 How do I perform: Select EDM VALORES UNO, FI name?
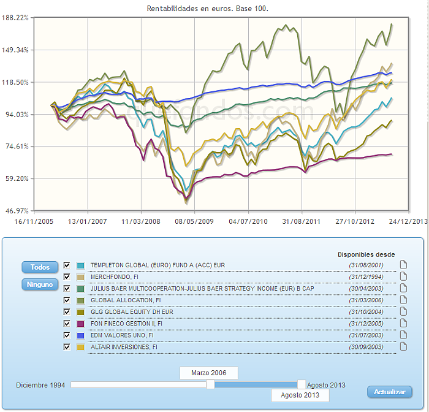point(122,335)
